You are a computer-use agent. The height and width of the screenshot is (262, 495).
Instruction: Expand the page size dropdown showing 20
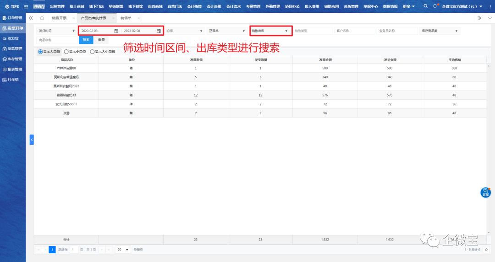pos(123,250)
